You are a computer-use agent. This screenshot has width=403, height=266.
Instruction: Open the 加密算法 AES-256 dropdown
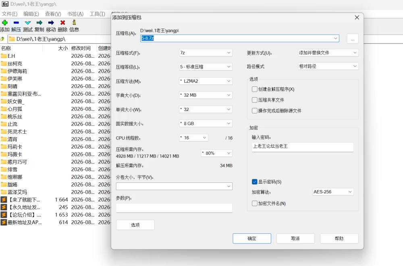coord(333,192)
